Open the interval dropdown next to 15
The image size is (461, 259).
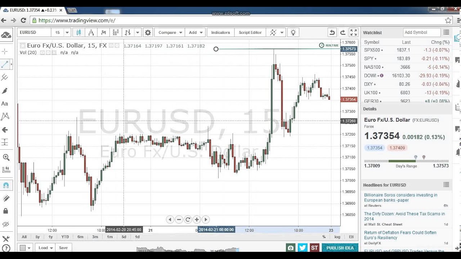pyautogui.click(x=67, y=32)
